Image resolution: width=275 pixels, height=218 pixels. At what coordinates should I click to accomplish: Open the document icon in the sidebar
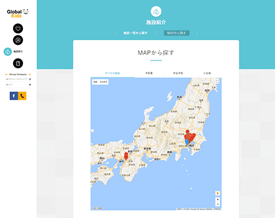[18, 63]
